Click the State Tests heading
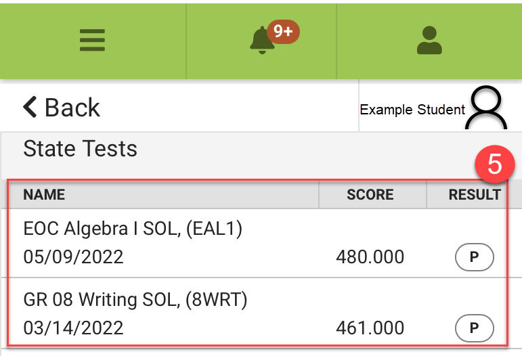The width and height of the screenshot is (522, 356). pyautogui.click(x=81, y=148)
